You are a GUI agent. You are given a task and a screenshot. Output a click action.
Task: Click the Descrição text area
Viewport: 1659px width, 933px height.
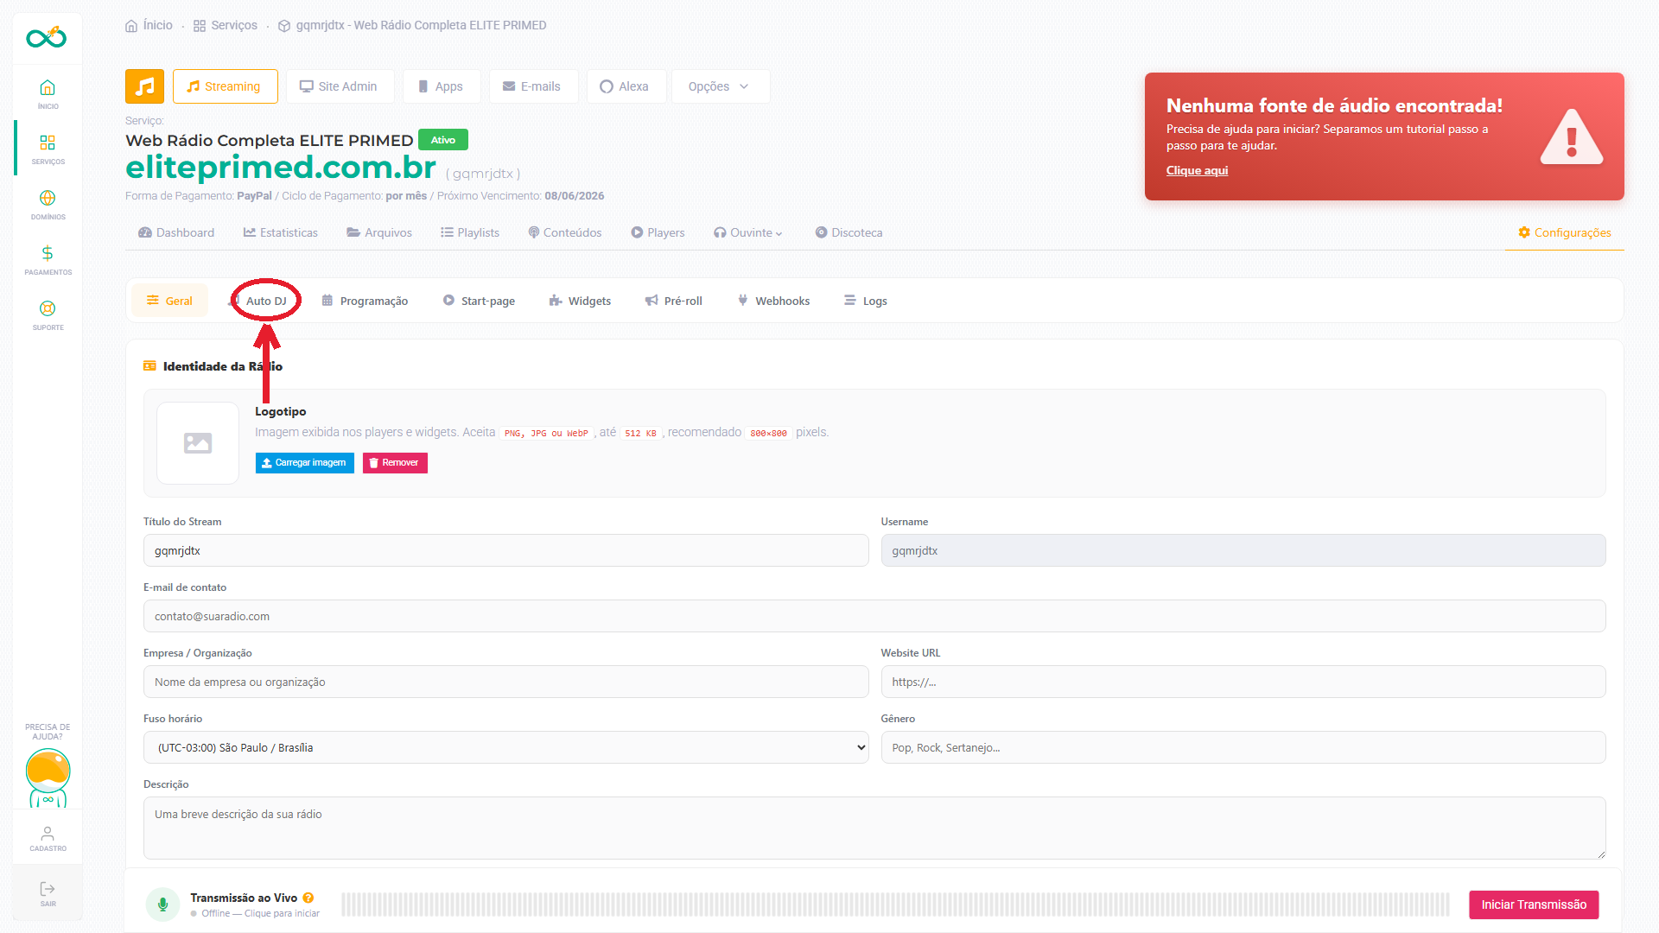[x=874, y=828]
